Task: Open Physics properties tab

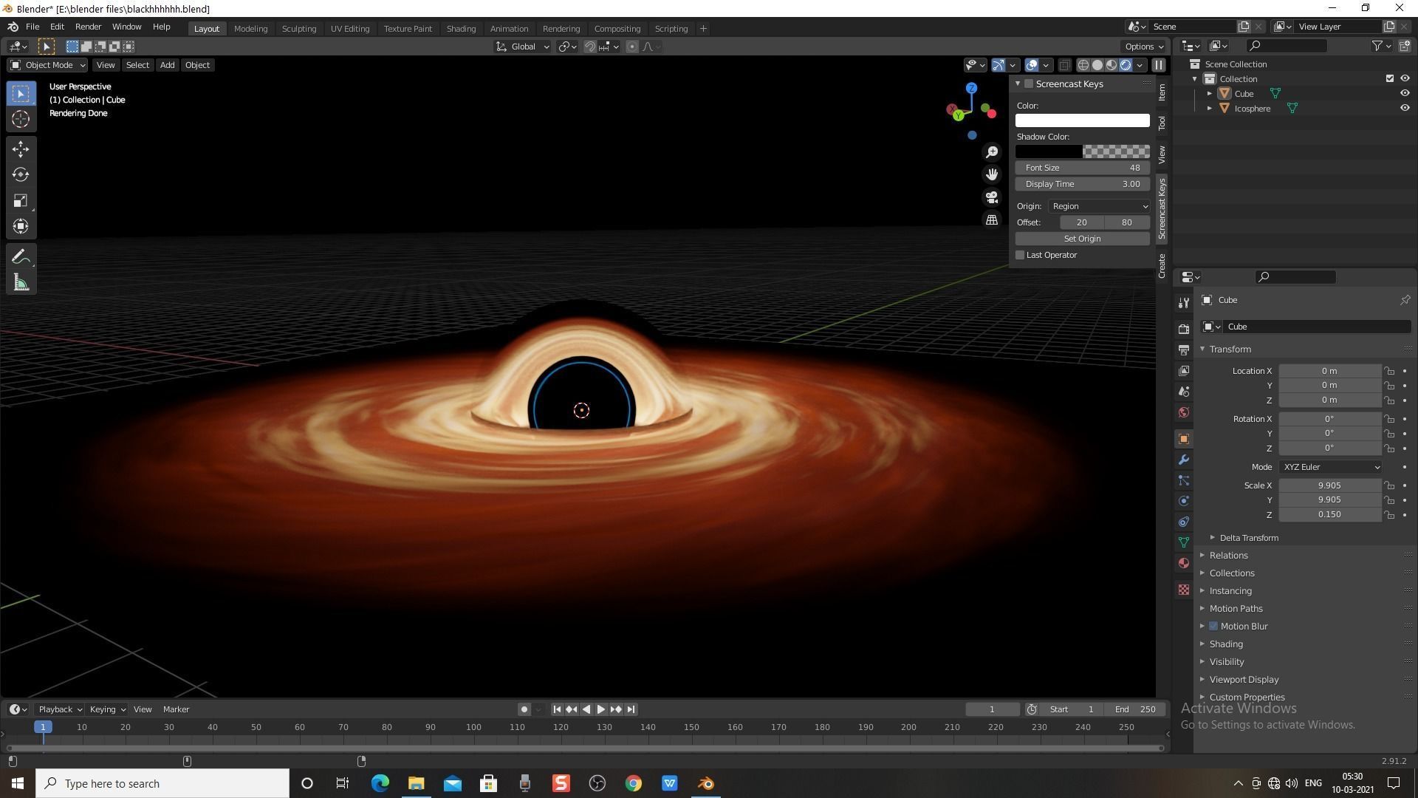Action: pos(1184,501)
